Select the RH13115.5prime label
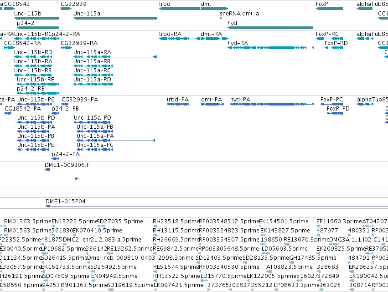 [x=176, y=231]
